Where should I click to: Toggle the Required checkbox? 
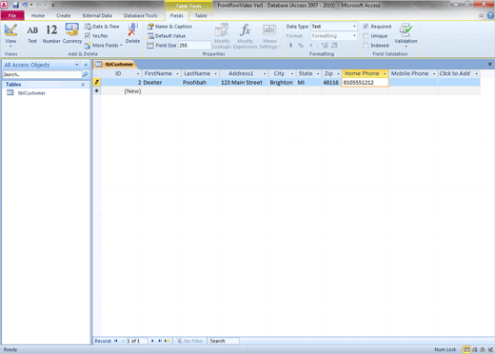pyautogui.click(x=366, y=27)
